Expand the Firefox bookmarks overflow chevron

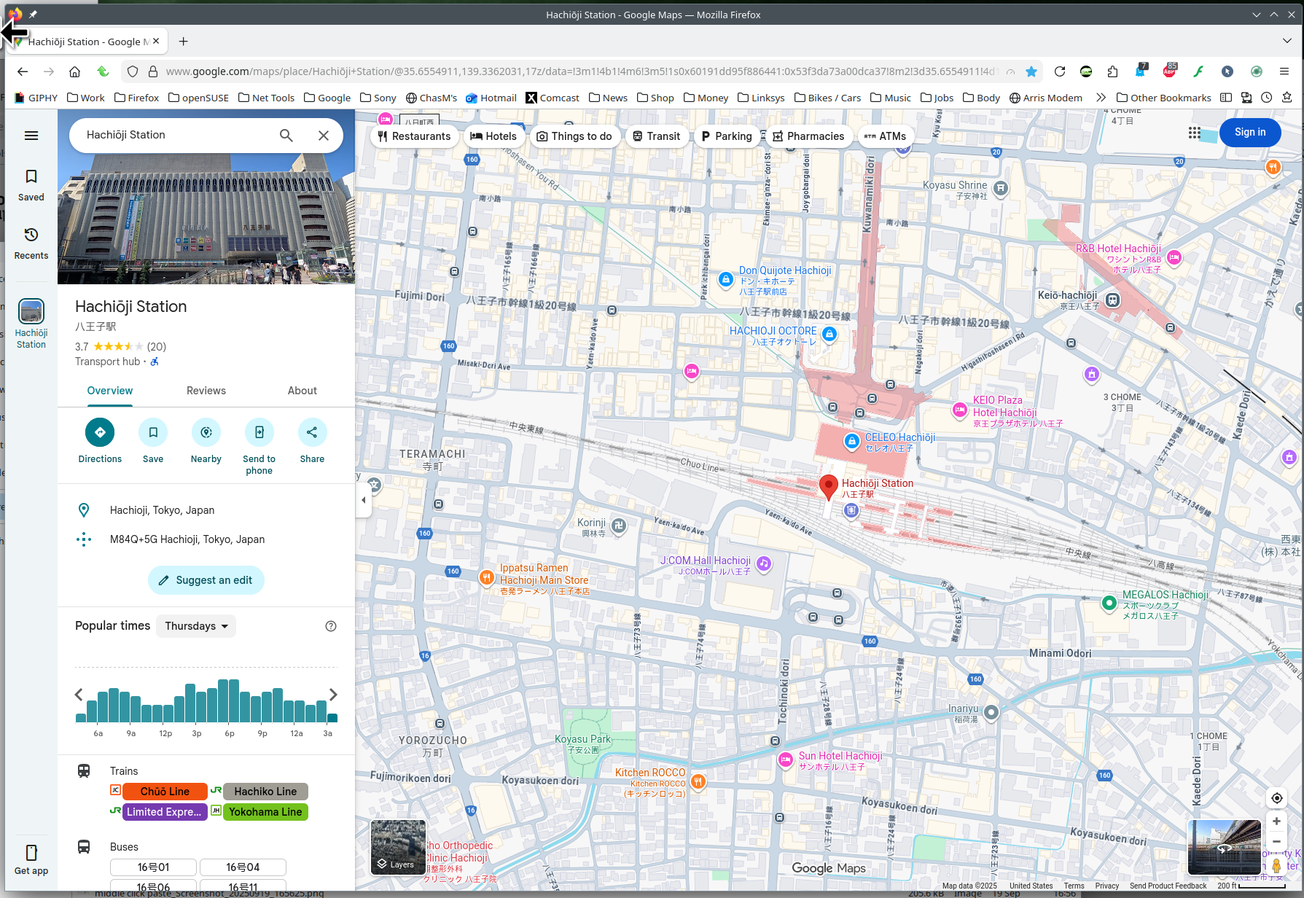(1101, 98)
